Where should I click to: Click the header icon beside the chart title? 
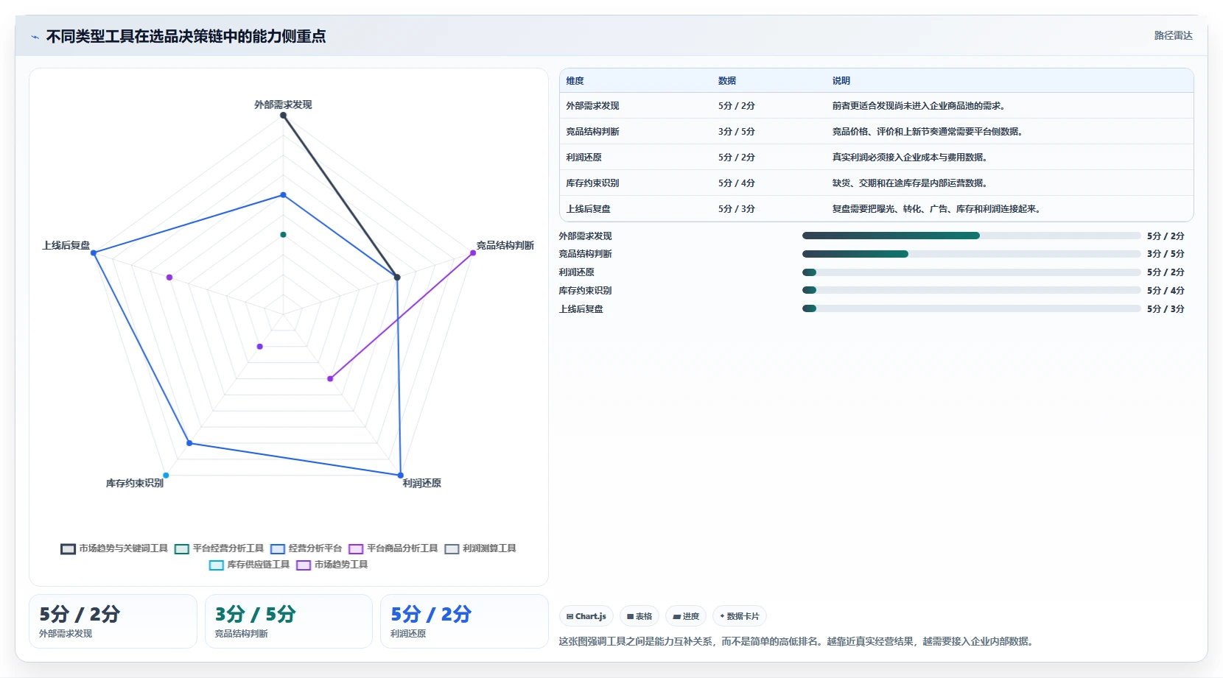coord(35,37)
